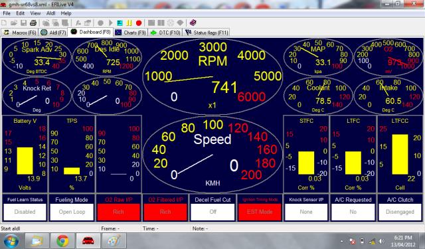425x249 pixels.
Task: Switch to the Aldl (F7) tab
Action: coord(53,33)
